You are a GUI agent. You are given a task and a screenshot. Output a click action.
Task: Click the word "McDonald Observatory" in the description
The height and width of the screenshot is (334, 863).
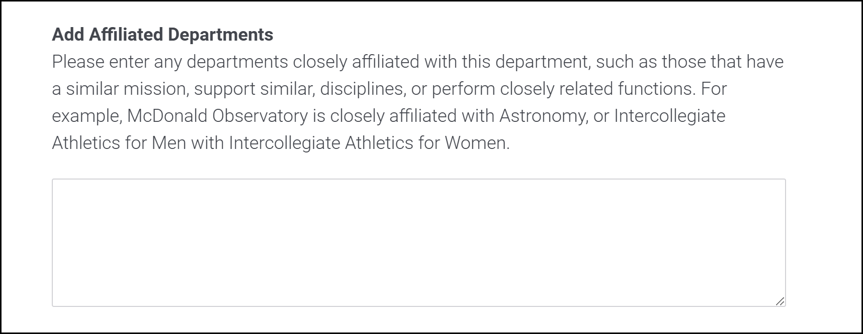(217, 116)
